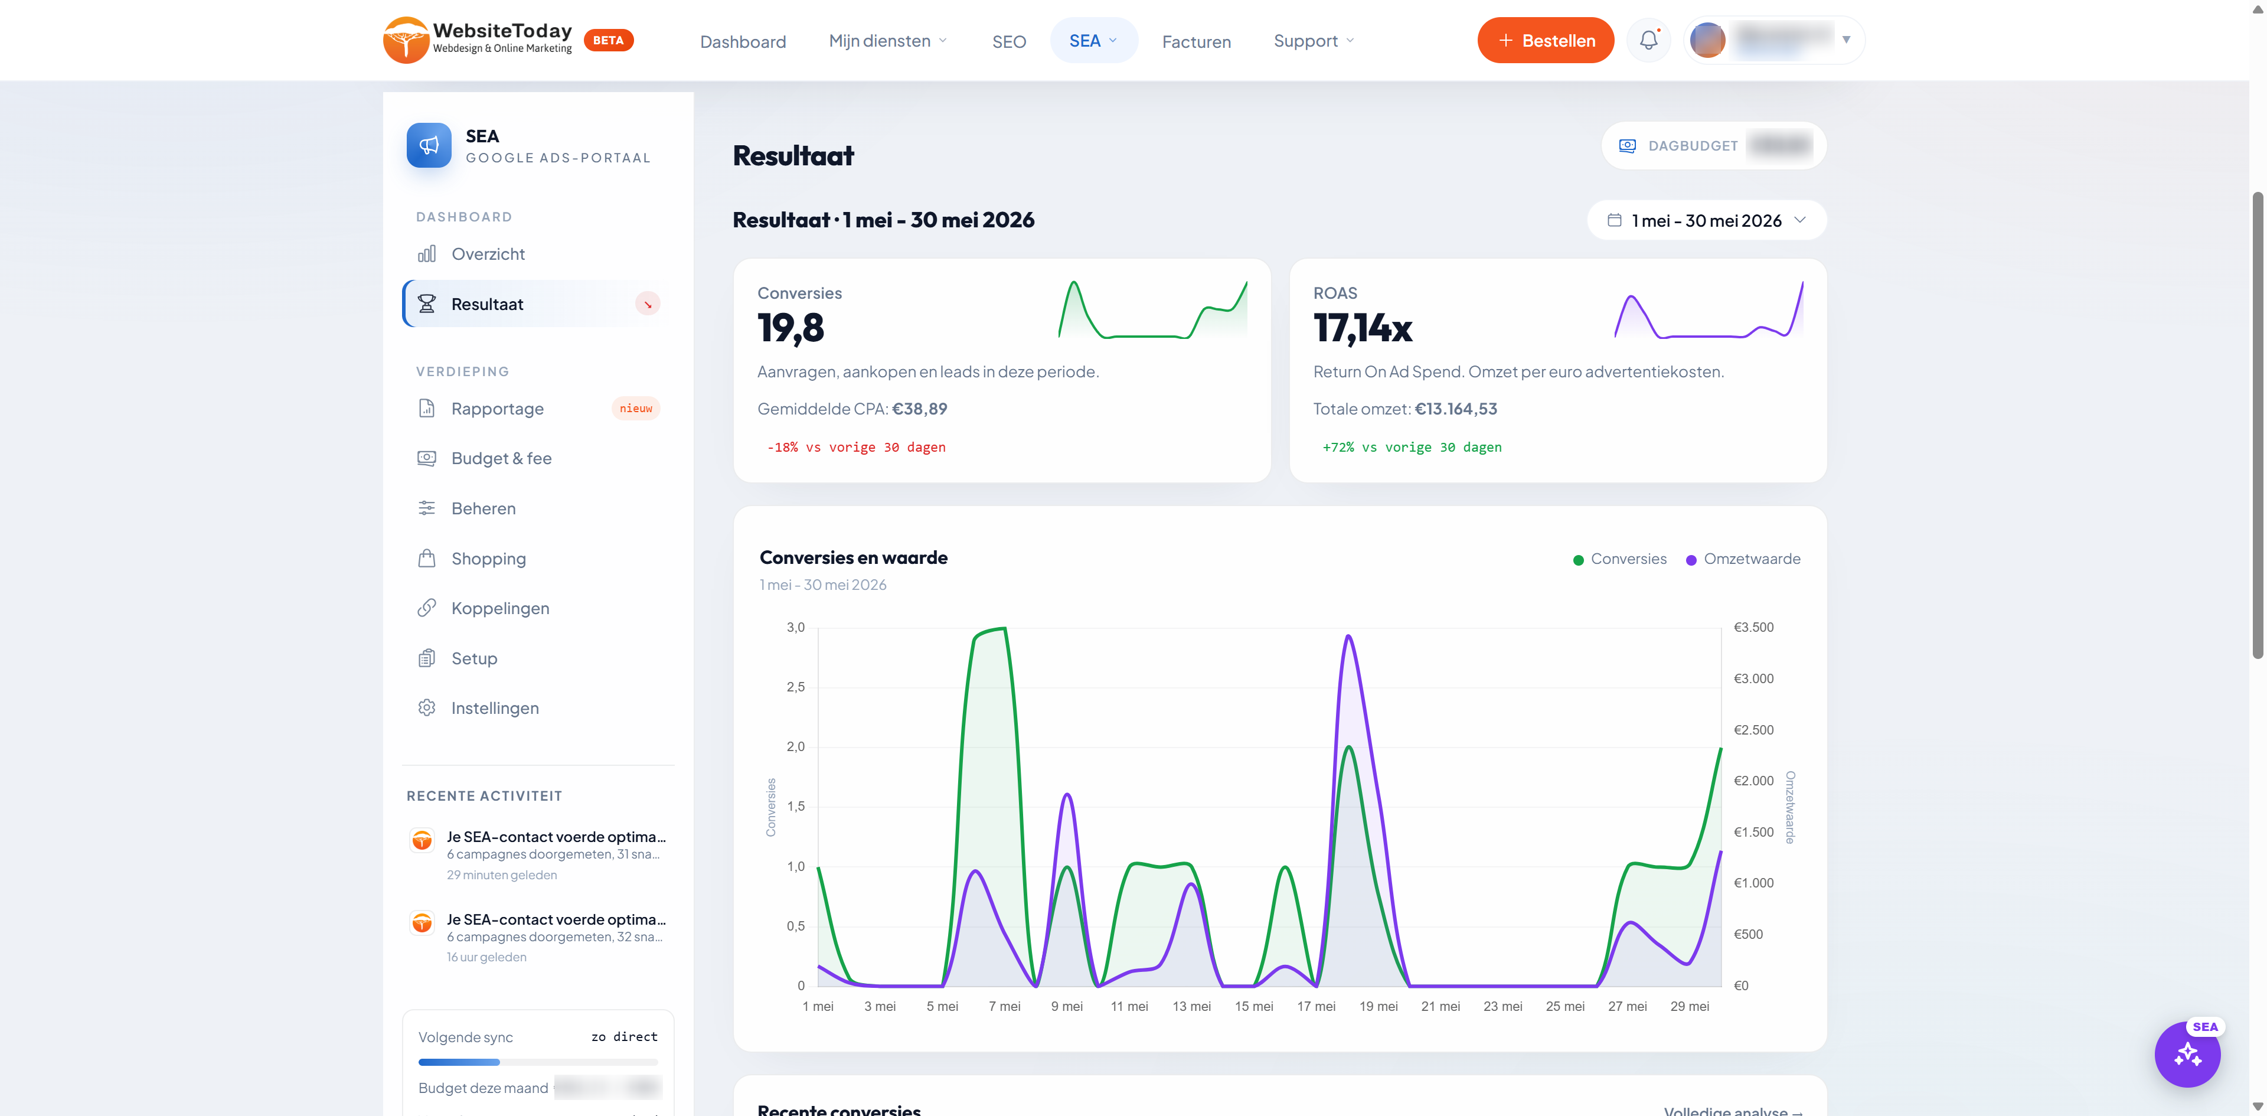Image resolution: width=2267 pixels, height=1116 pixels.
Task: Click the Conversies sparkline chart
Action: coord(1153,310)
